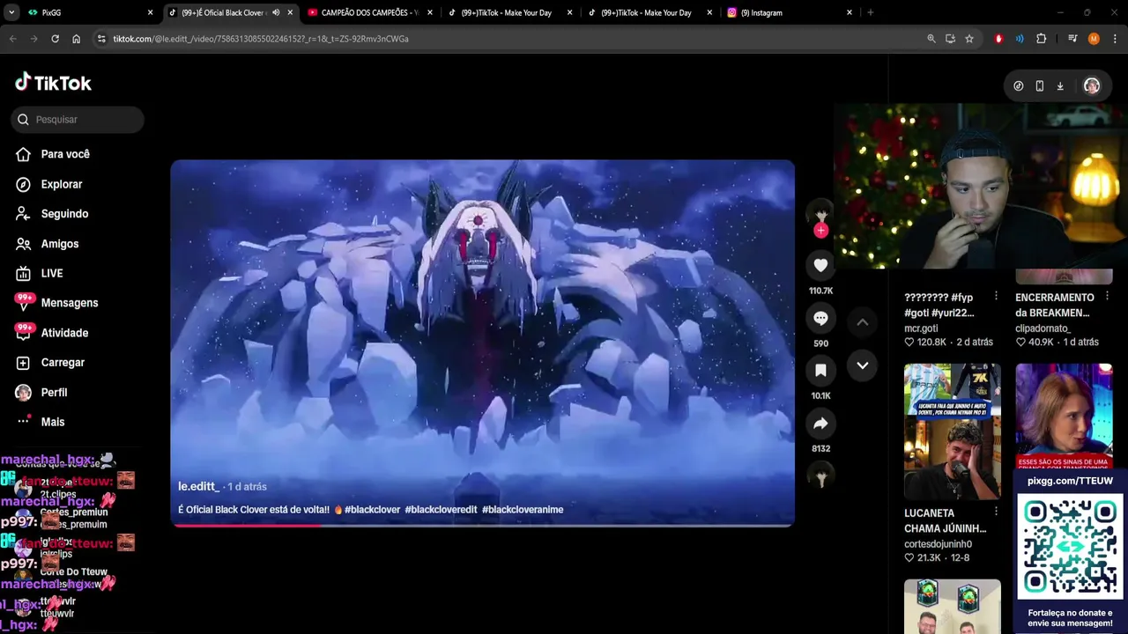View site information icon
Screen dimensions: 1128x634
coord(101,39)
